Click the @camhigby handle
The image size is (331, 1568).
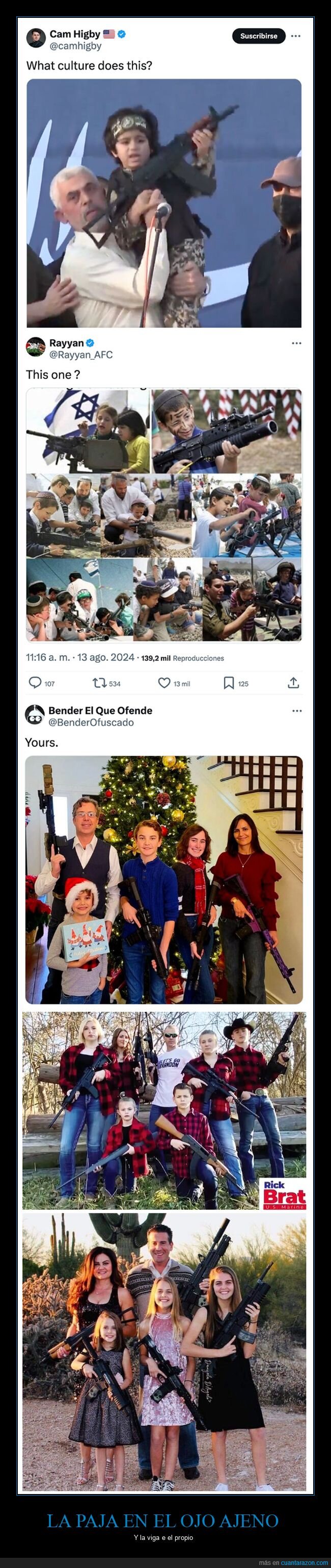75,46
